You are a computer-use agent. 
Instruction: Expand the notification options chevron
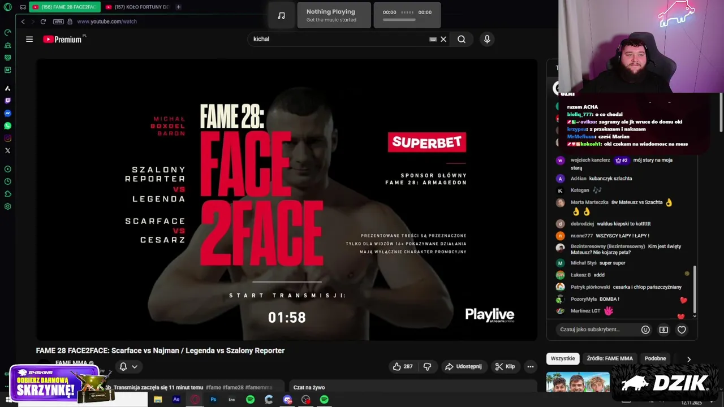pos(135,367)
